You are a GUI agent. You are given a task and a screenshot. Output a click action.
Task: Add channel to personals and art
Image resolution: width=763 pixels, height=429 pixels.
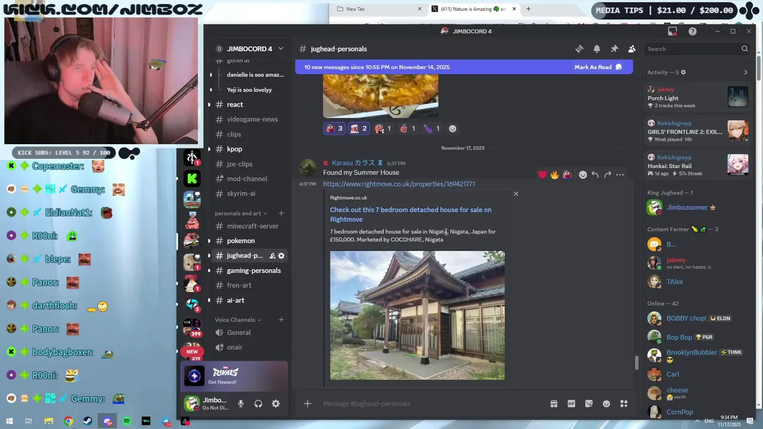click(x=281, y=213)
